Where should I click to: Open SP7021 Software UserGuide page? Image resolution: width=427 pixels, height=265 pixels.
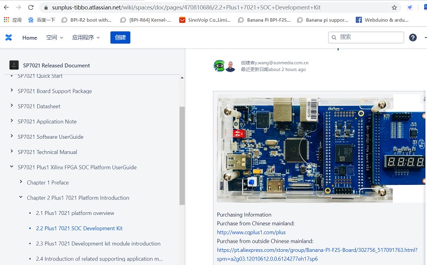(x=50, y=137)
